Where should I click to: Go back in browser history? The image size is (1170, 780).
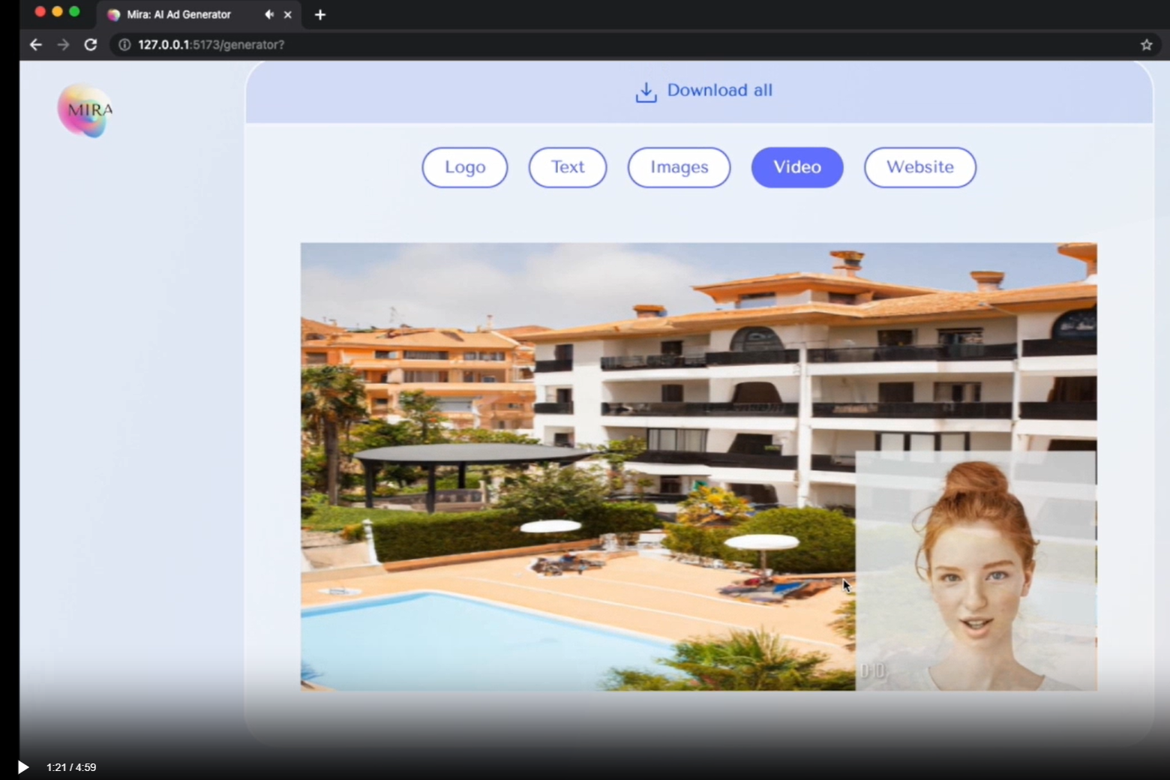pyautogui.click(x=35, y=45)
